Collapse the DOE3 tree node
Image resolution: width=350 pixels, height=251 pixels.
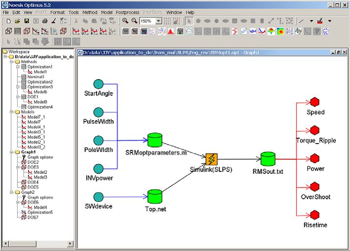pos(18,167)
